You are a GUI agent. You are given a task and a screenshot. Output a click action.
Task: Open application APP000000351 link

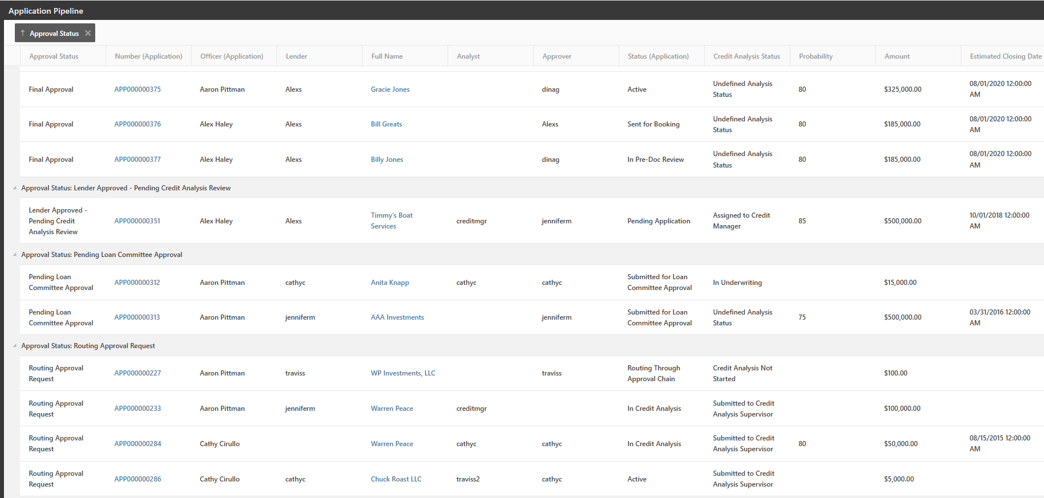click(x=137, y=221)
